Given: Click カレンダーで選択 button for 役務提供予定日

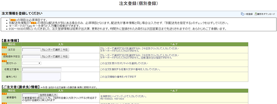Looking at the screenshot, I should coord(51,57).
